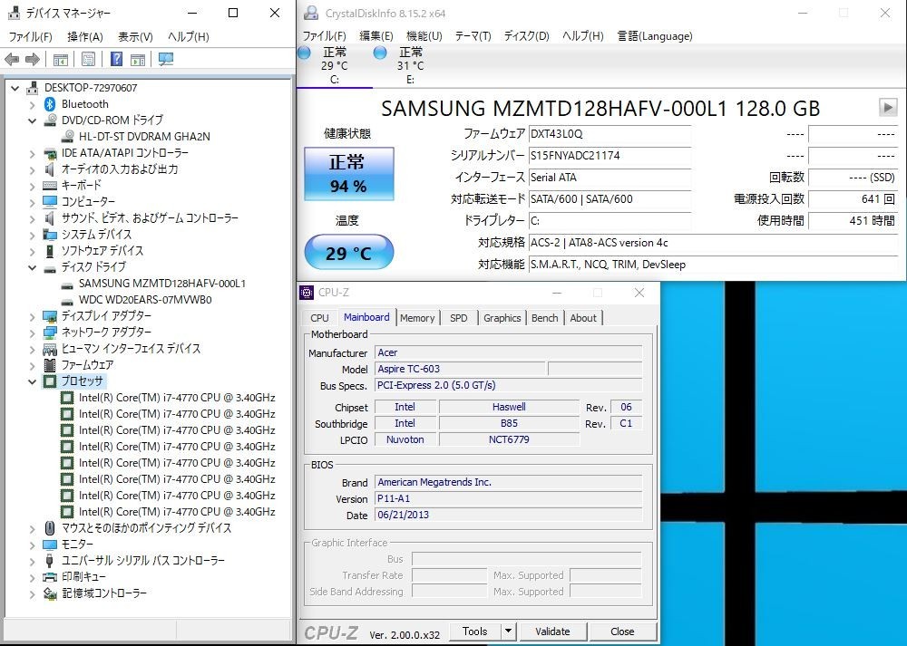907x646 pixels.
Task: Select WDC WD20EARS-07MVWB0 in device tree
Action: (145, 300)
